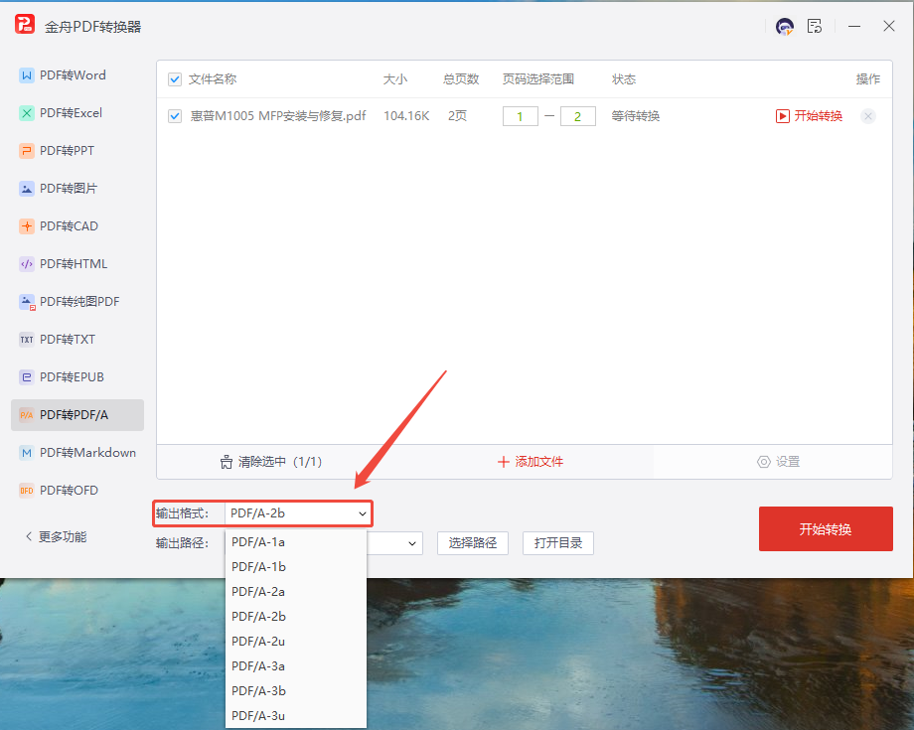914x730 pixels.
Task: Open the title bar menu list icon
Action: click(x=815, y=26)
